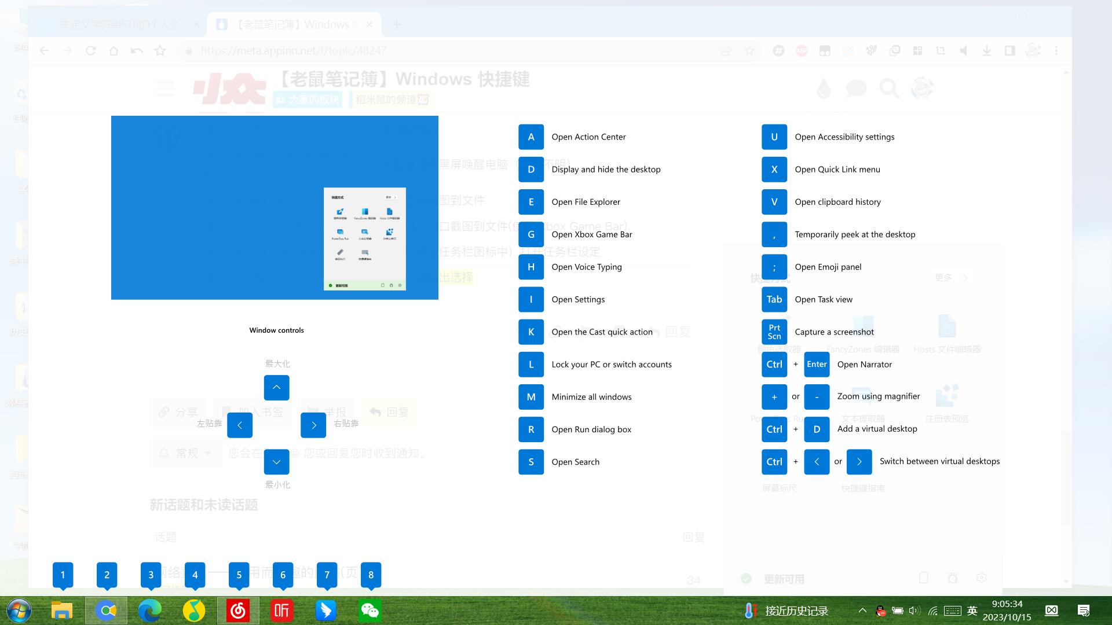Click the minimize down-chevron window control
This screenshot has height=625, width=1112.
276,462
